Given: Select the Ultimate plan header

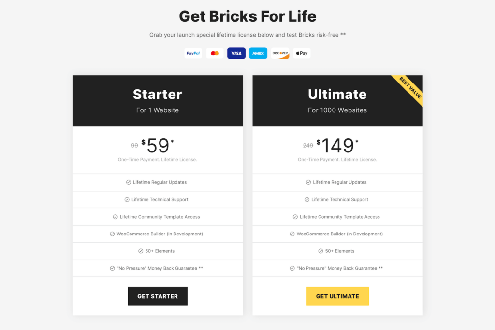Looking at the screenshot, I should point(337,101).
